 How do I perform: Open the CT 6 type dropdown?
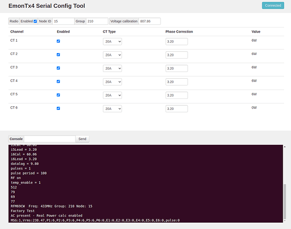112,109
